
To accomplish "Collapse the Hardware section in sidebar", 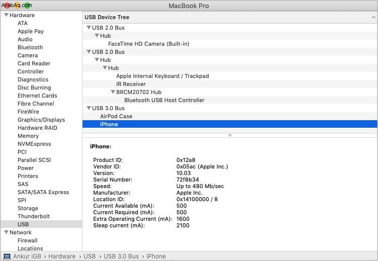I will [x=7, y=15].
